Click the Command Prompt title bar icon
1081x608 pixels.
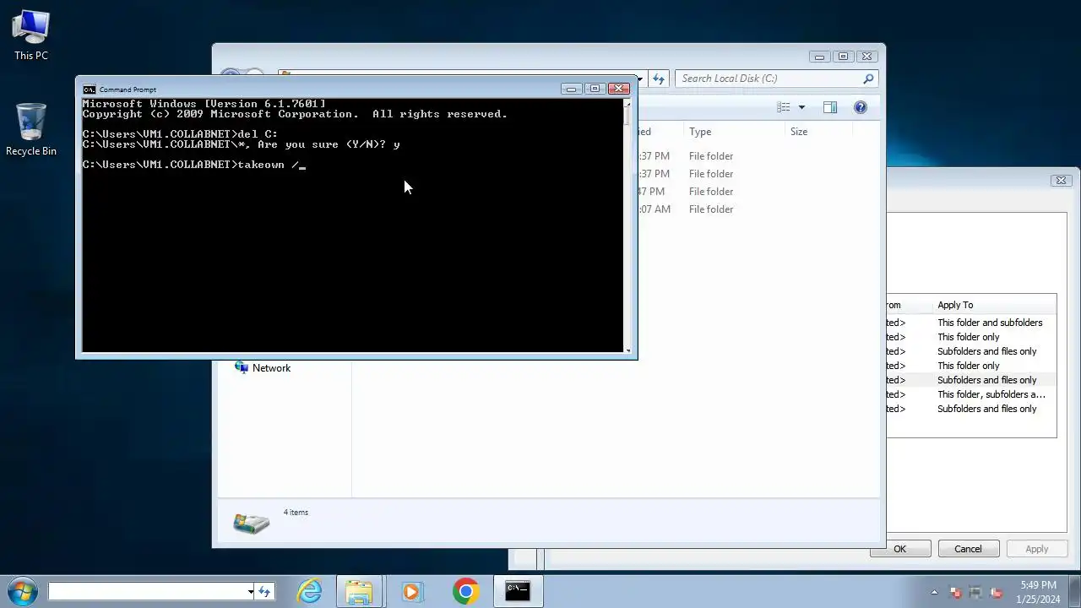89,89
